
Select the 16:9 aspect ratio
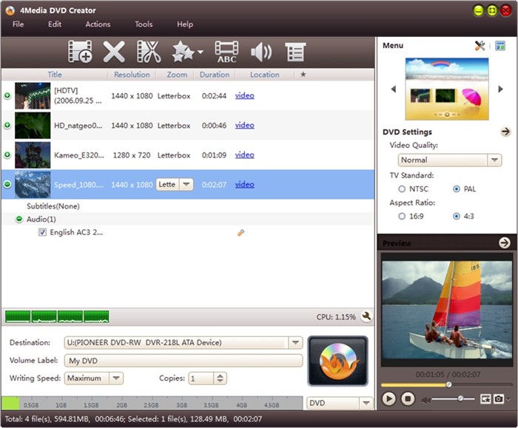tap(402, 217)
